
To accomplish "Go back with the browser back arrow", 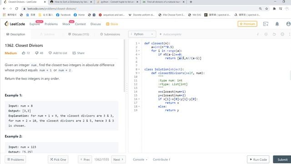I will coord(4,9).
